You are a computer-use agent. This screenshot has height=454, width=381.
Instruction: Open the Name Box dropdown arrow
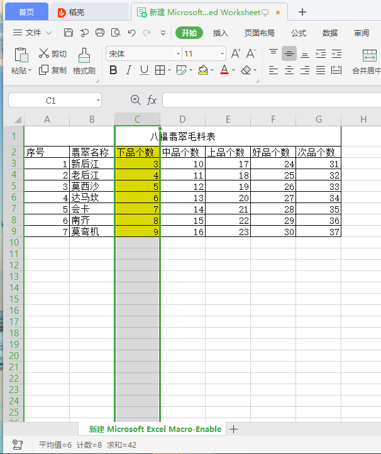click(98, 101)
